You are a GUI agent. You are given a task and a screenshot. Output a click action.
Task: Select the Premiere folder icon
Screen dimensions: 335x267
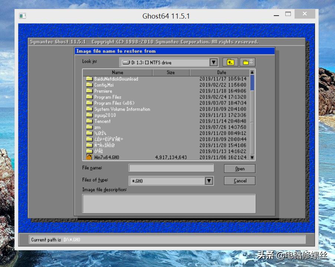[89, 91]
